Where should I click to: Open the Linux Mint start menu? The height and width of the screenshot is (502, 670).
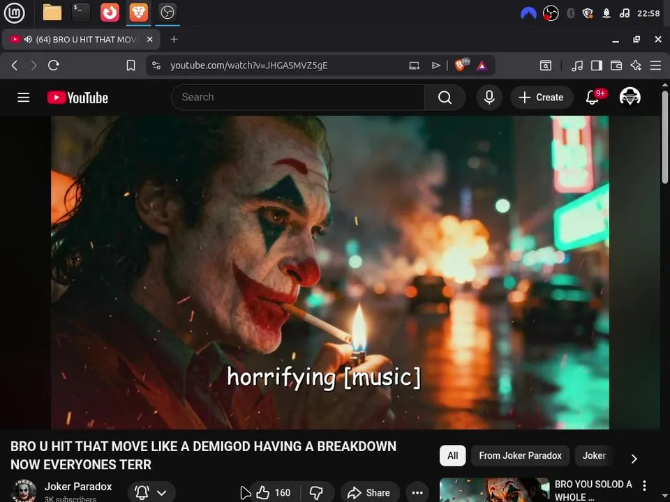click(14, 13)
